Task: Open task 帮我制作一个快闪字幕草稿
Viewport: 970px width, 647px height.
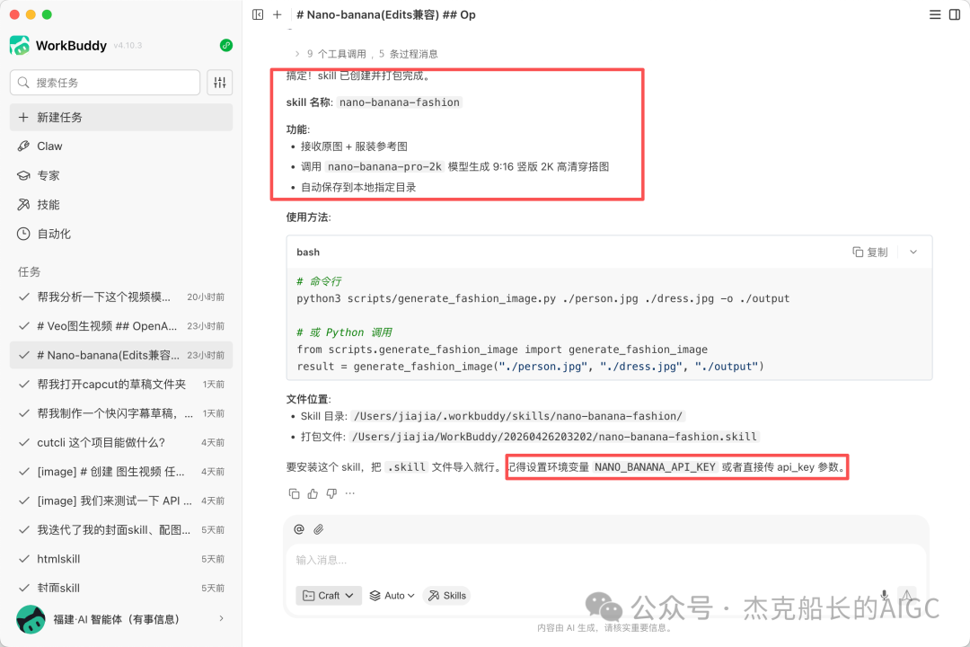Action: (121, 413)
